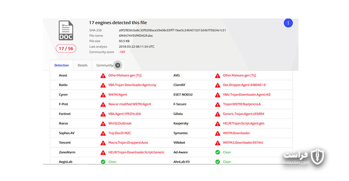Click ViRobot result W97M.S.Downloader.95744.I

click(x=243, y=143)
